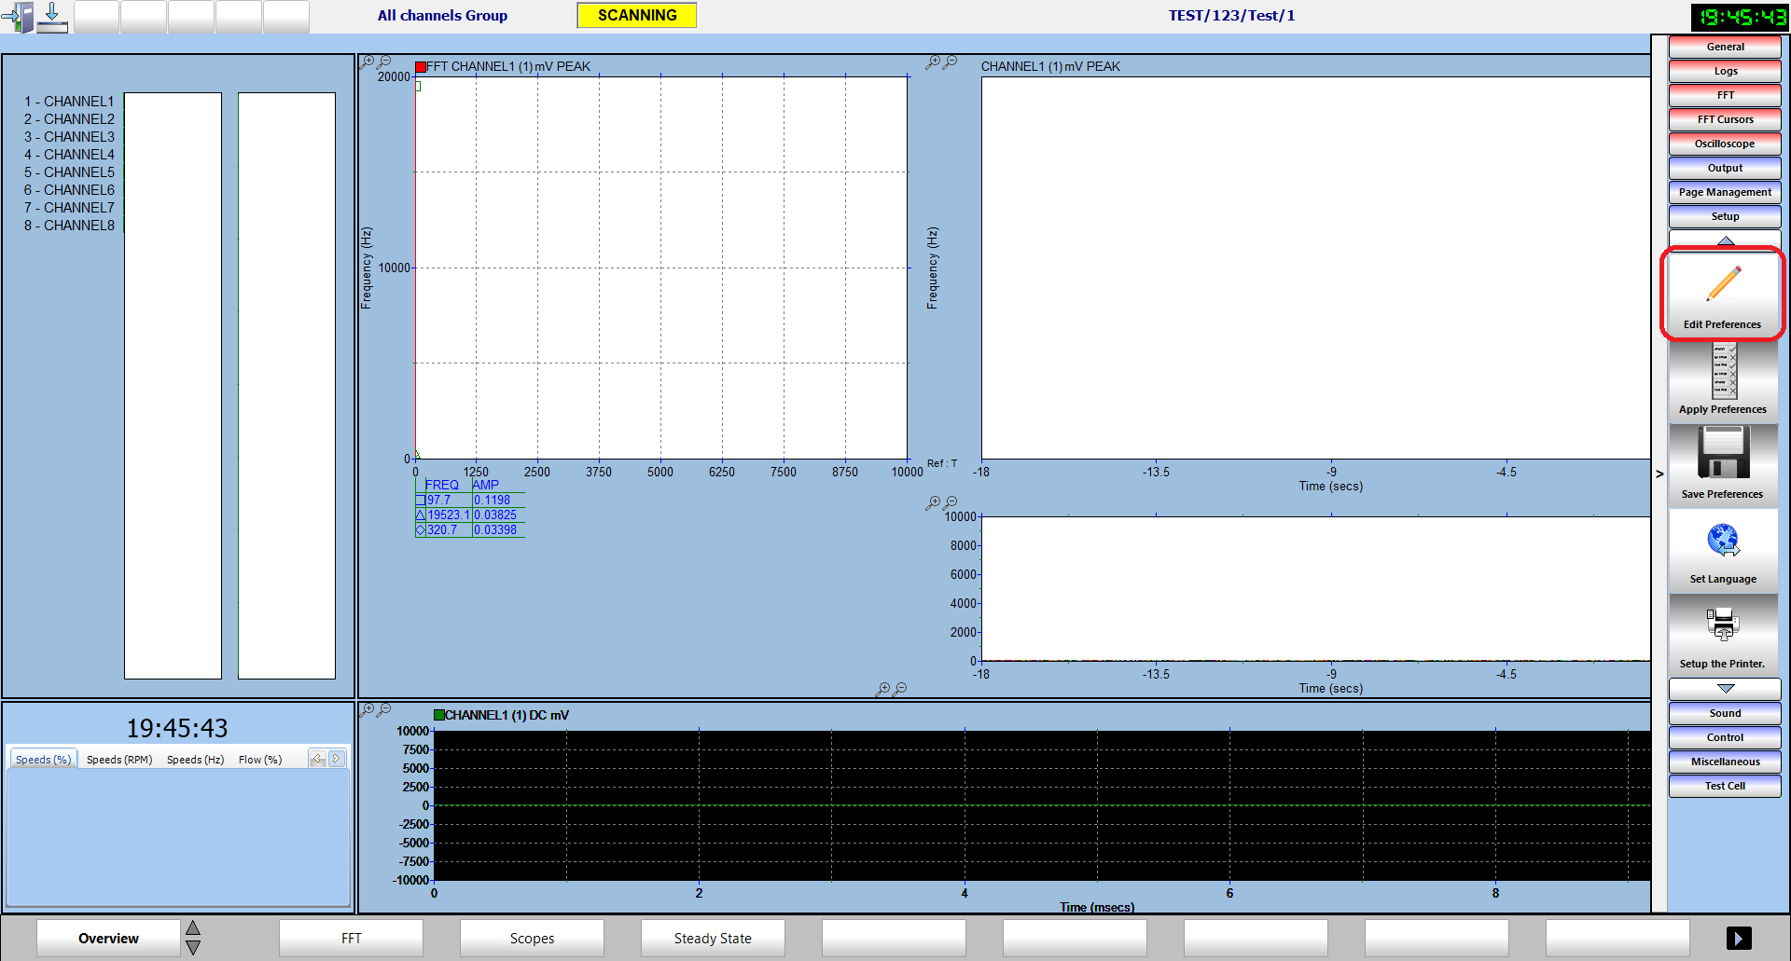Switch to the Speeds (RPM) tab
The image size is (1791, 961).
point(119,760)
